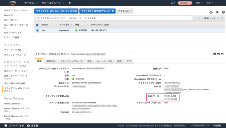Viewport: 226px width, 128px height.
Task: Open ネットワーク ACL in sidebar
Action: coord(13,50)
